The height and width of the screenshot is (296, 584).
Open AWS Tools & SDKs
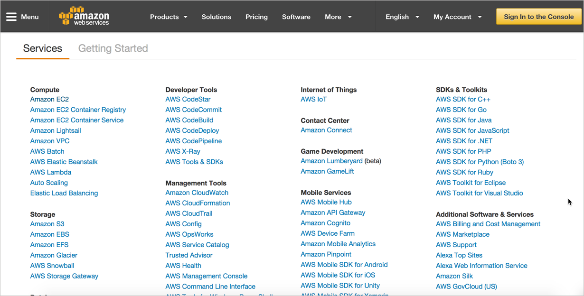tap(194, 162)
